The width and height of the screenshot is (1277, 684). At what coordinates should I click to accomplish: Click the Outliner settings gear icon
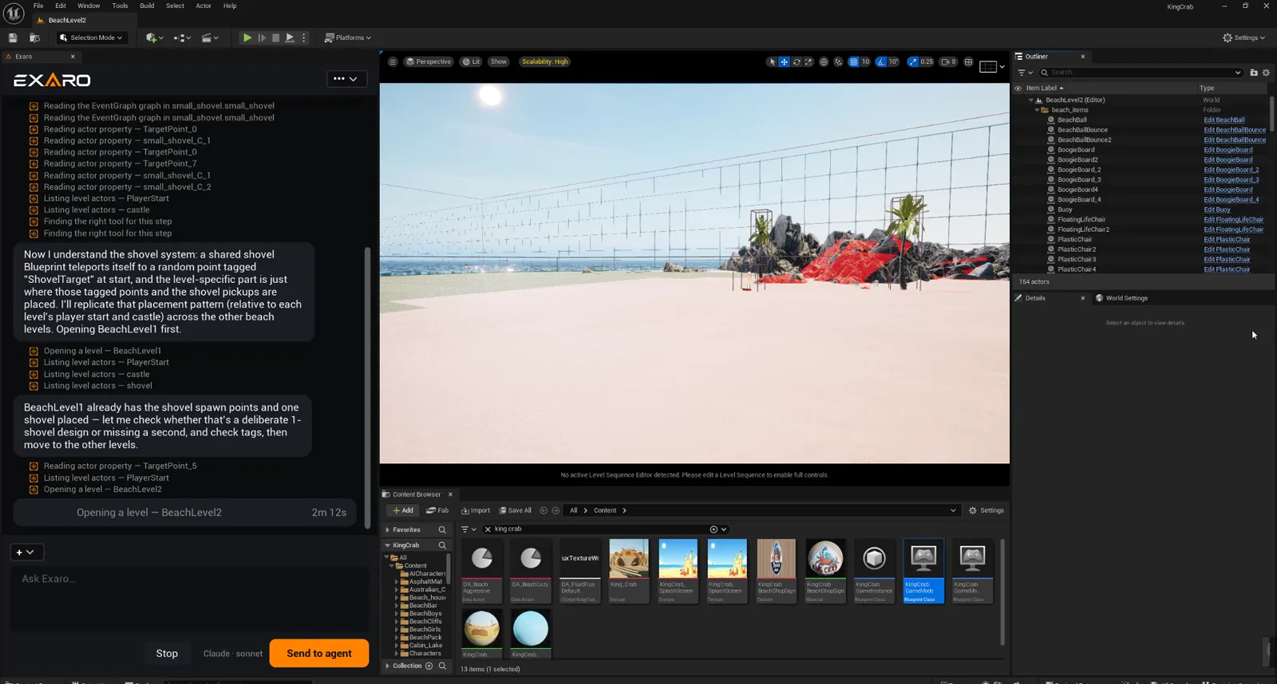(1266, 73)
